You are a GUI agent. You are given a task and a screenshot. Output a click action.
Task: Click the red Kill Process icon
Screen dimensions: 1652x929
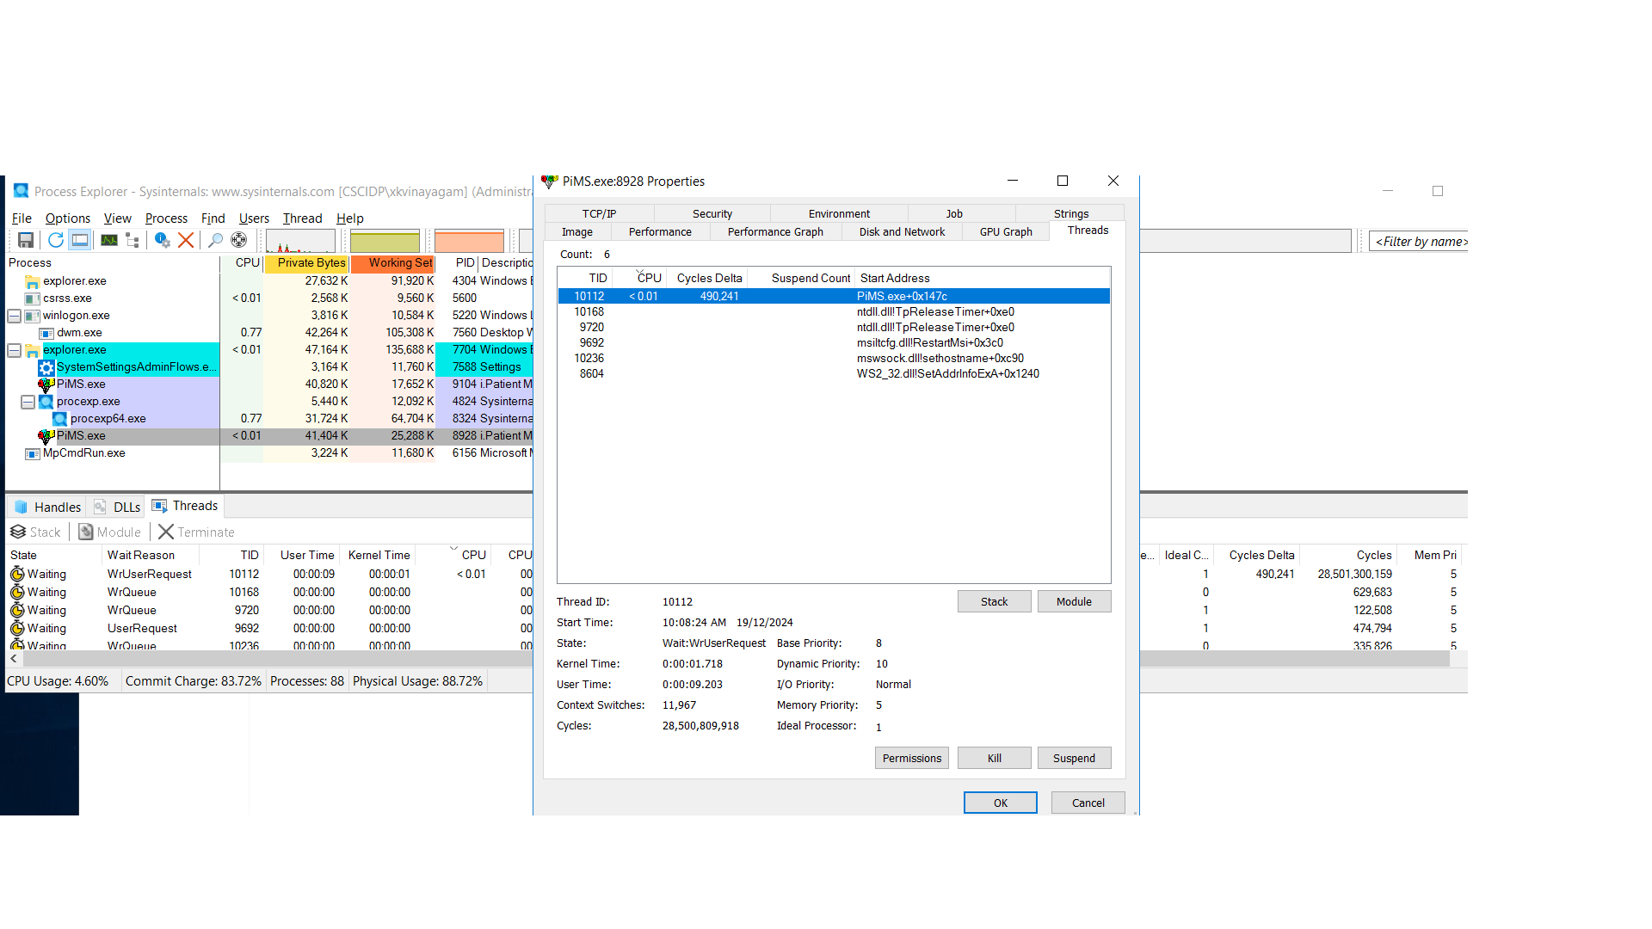pos(186,240)
